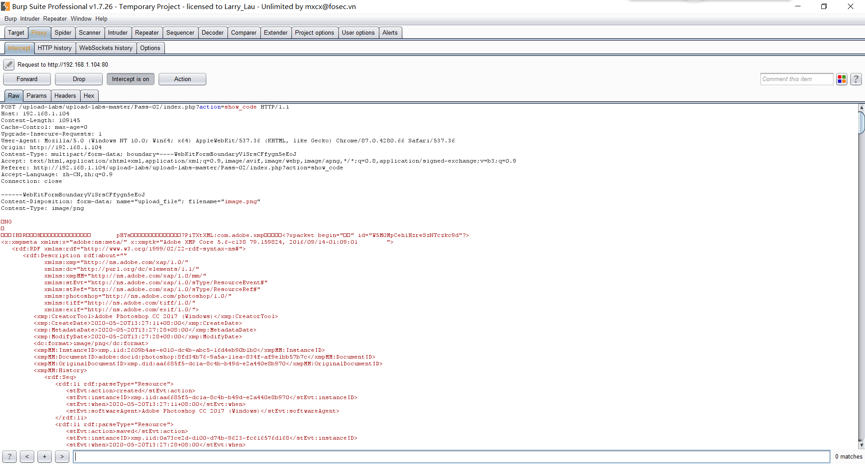The image size is (865, 464).
Task: Click the scroll down arrow of request scrollbar
Action: 861,445
